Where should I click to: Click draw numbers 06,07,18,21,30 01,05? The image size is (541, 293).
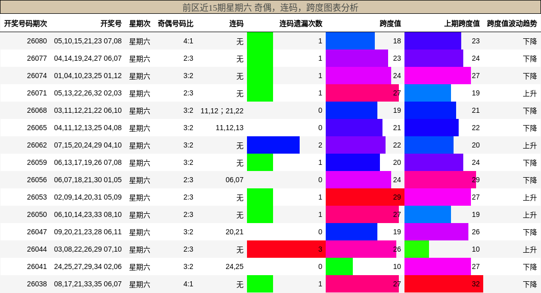tap(88, 180)
